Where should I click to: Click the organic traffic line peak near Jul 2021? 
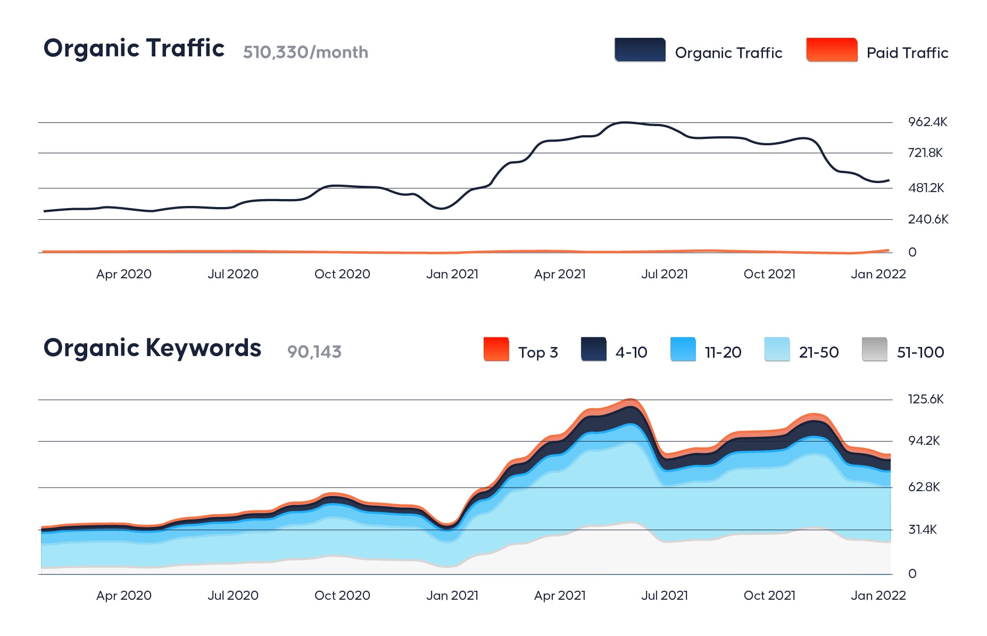(625, 122)
